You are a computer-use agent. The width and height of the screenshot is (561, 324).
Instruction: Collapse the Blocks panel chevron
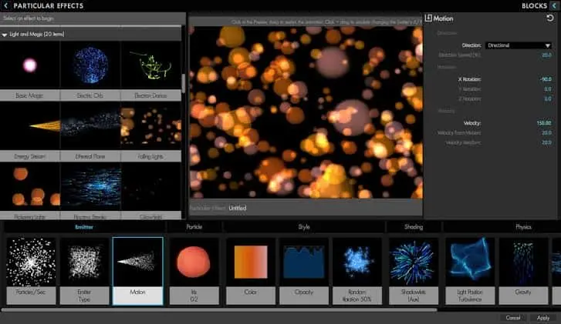[x=555, y=5]
